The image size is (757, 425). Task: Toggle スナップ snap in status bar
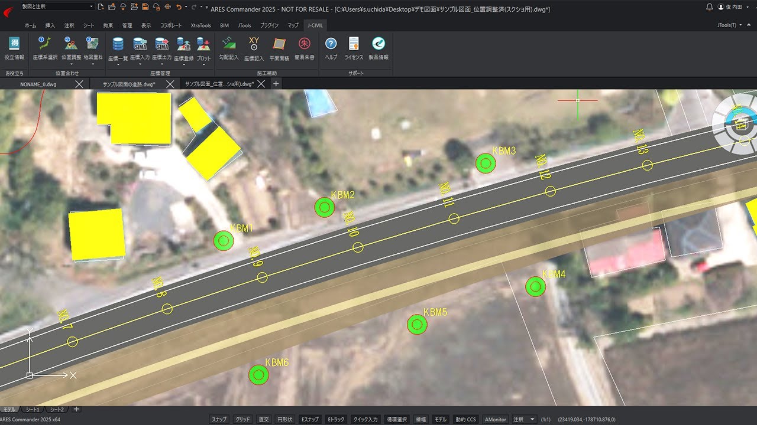pyautogui.click(x=219, y=420)
